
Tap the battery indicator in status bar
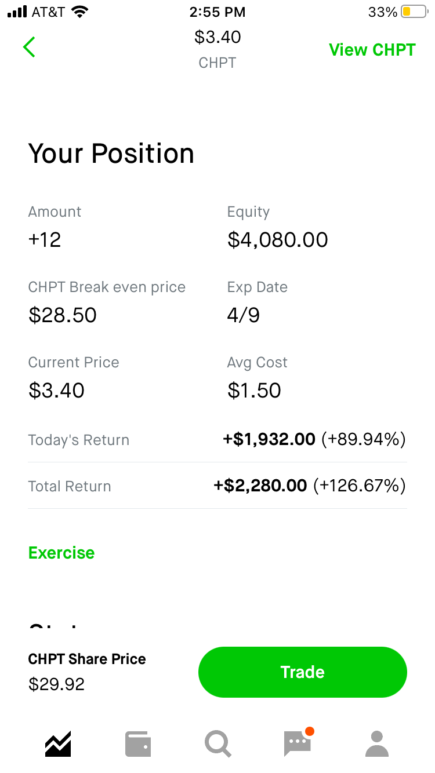(414, 12)
